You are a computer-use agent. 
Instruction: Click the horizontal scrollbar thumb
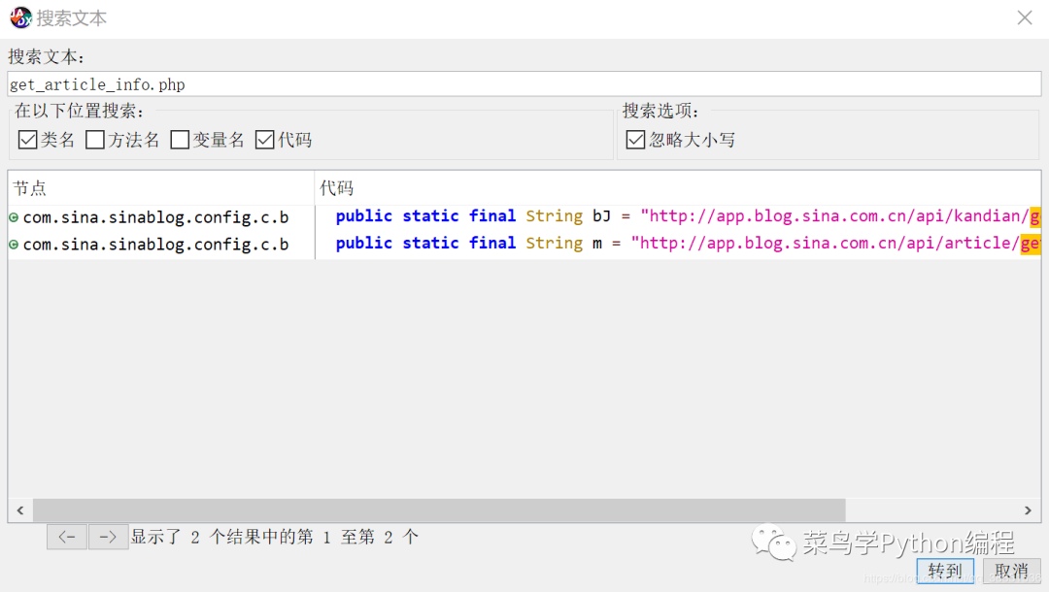point(440,510)
